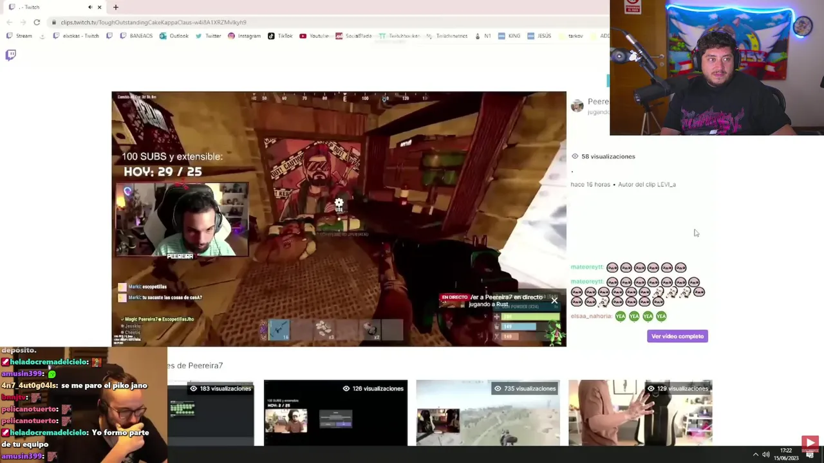The width and height of the screenshot is (824, 463).
Task: Open the Outlook bookmark
Action: 174,36
